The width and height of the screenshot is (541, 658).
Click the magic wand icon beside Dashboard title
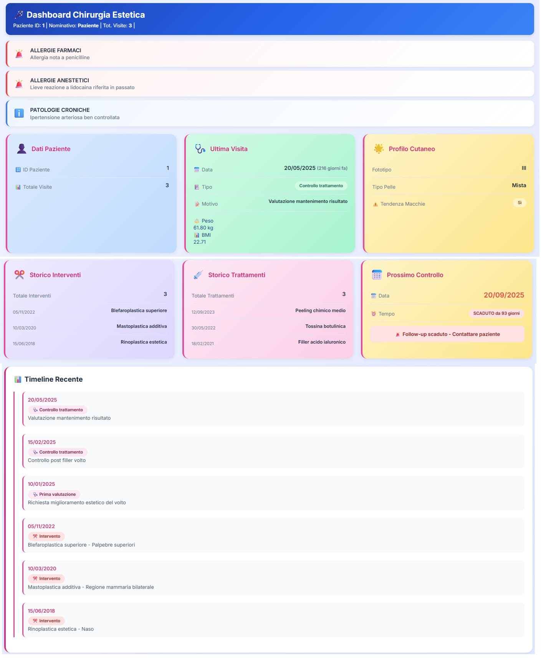click(19, 15)
